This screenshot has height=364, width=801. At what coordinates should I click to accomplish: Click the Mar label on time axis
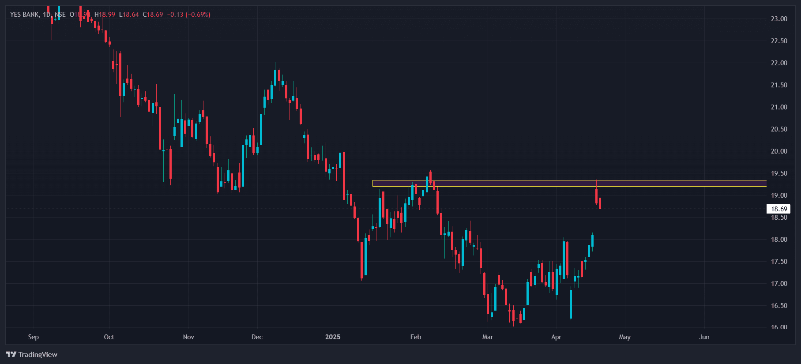[x=488, y=337]
